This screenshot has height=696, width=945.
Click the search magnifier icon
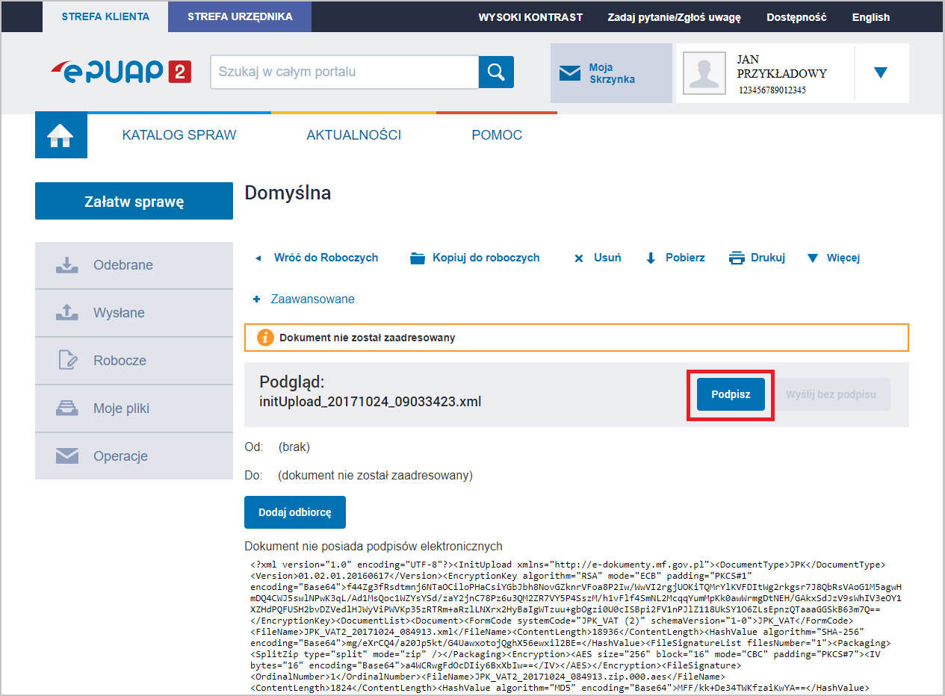pos(495,72)
